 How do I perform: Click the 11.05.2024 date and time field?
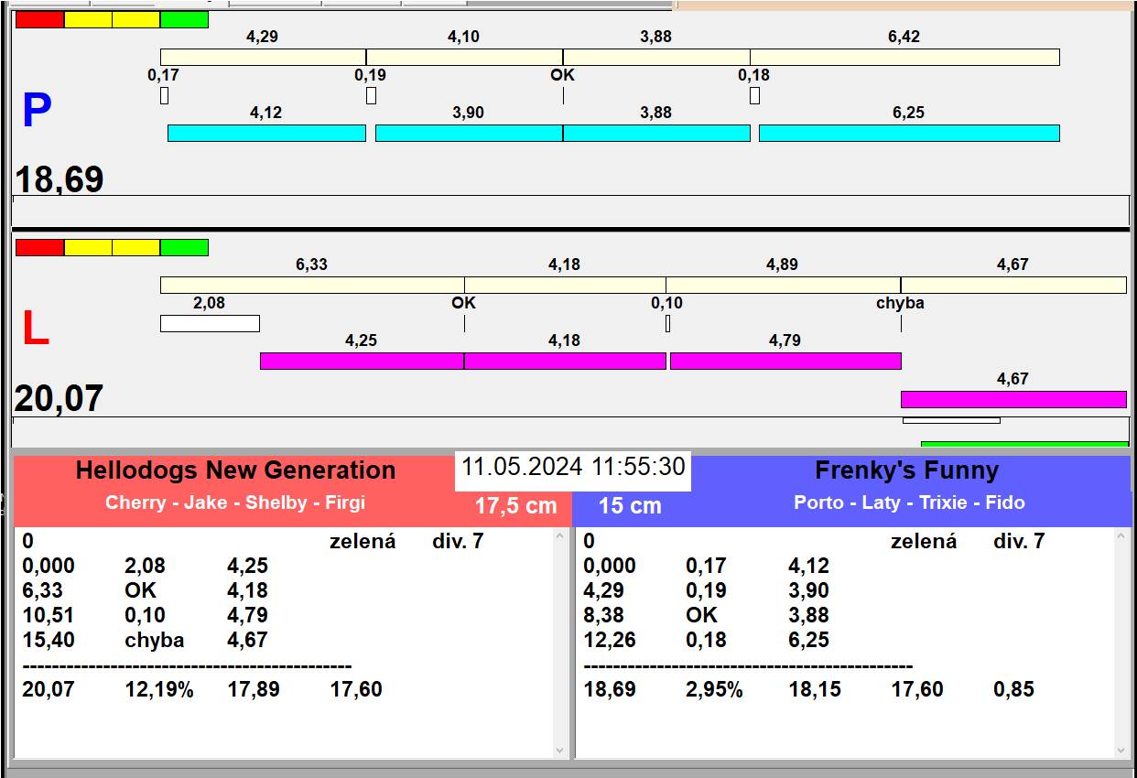[572, 467]
